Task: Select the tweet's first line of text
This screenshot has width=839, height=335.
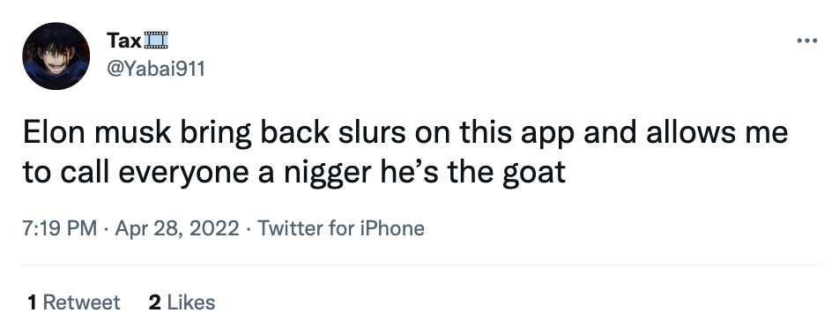Action: [405, 134]
